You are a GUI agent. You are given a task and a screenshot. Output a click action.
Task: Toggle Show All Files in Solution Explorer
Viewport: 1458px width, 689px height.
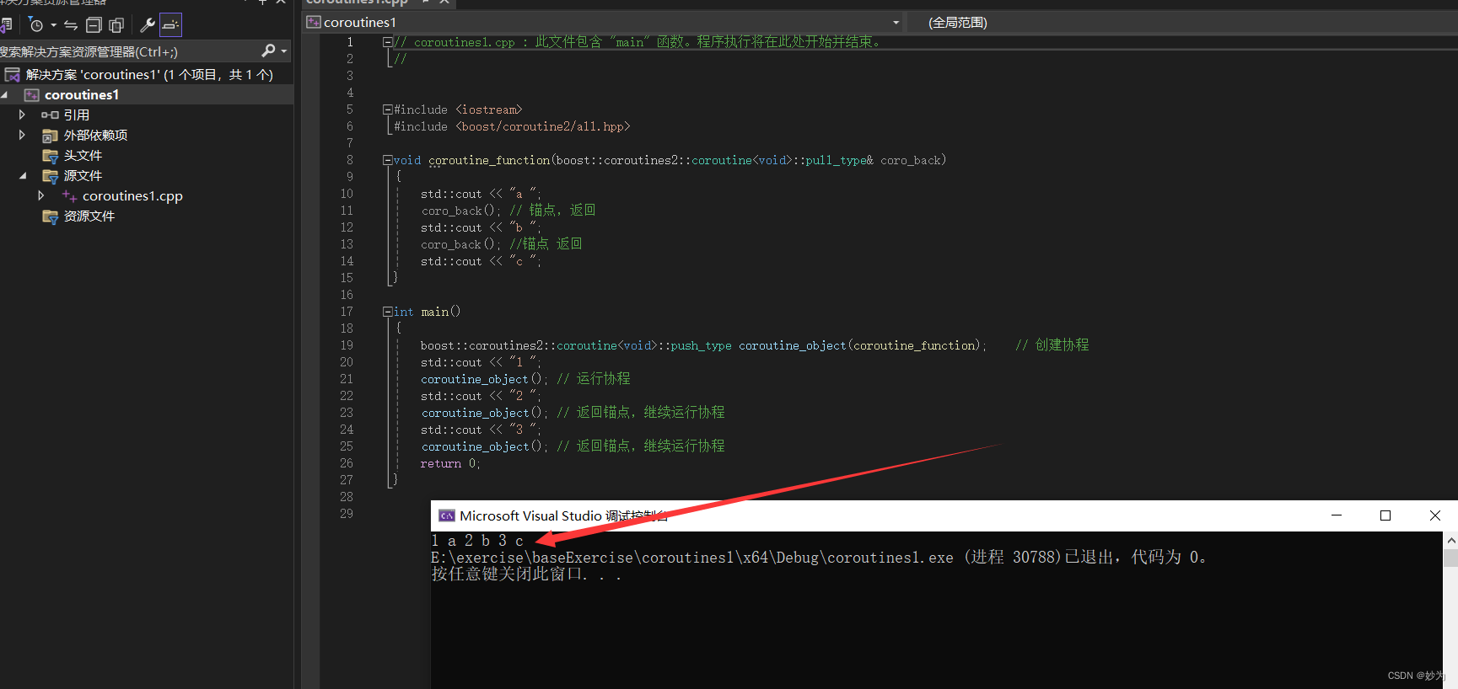(116, 25)
